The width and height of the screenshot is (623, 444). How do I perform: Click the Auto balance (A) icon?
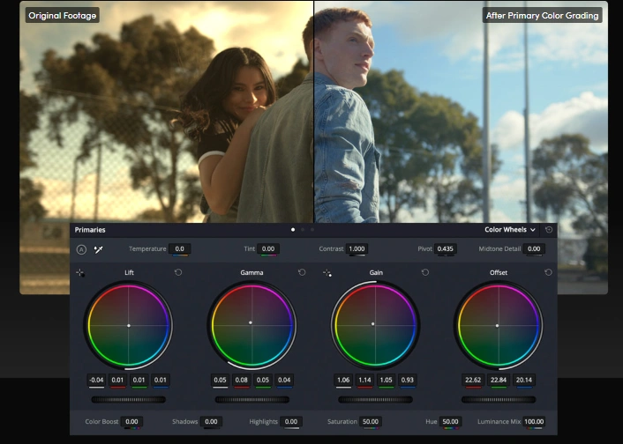click(x=81, y=249)
